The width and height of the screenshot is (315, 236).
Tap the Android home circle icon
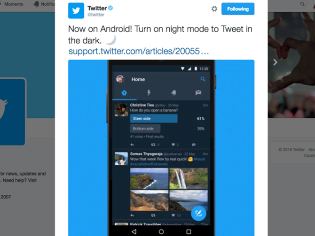point(161,232)
